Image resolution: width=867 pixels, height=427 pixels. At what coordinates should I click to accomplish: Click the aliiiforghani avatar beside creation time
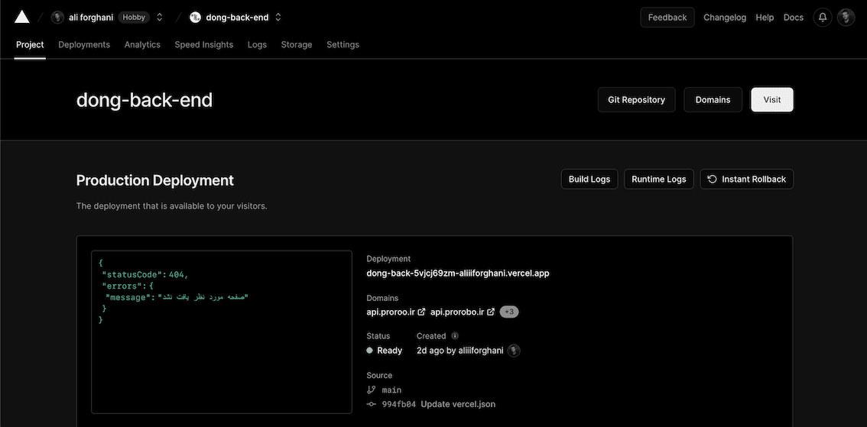(514, 350)
